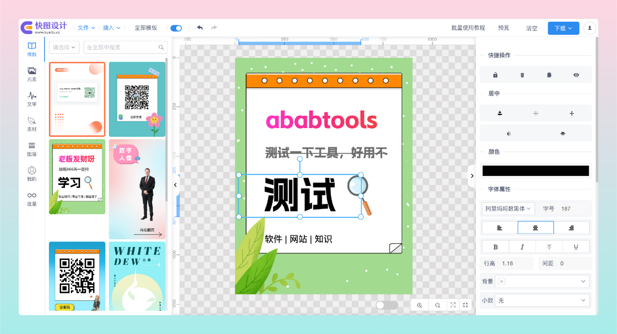
Task: Click the third 居中 alignment icon in top row
Action: pyautogui.click(x=572, y=113)
